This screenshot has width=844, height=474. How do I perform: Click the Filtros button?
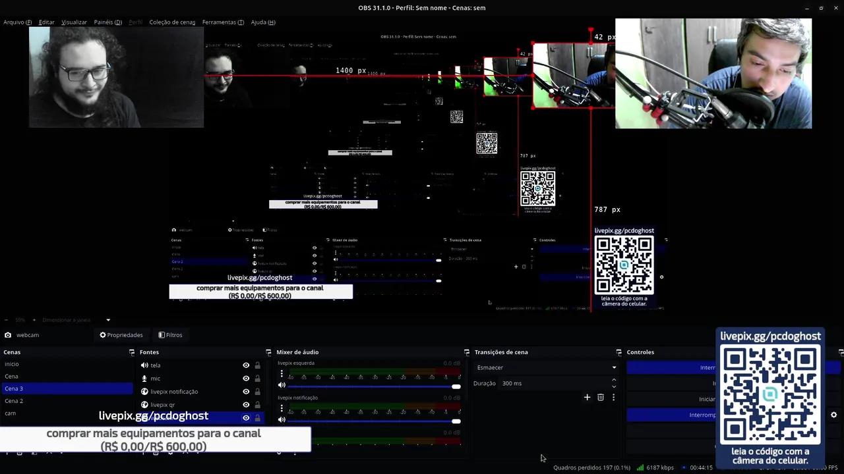(x=170, y=335)
